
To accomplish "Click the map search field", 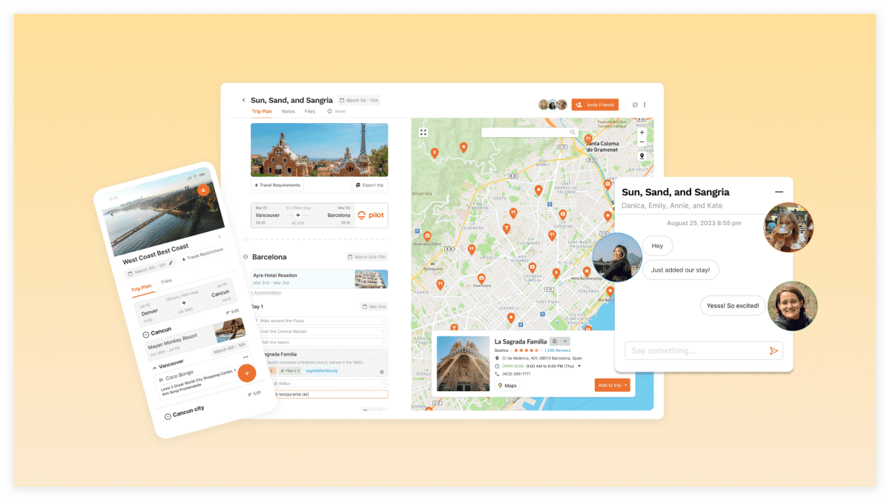I will (x=525, y=133).
